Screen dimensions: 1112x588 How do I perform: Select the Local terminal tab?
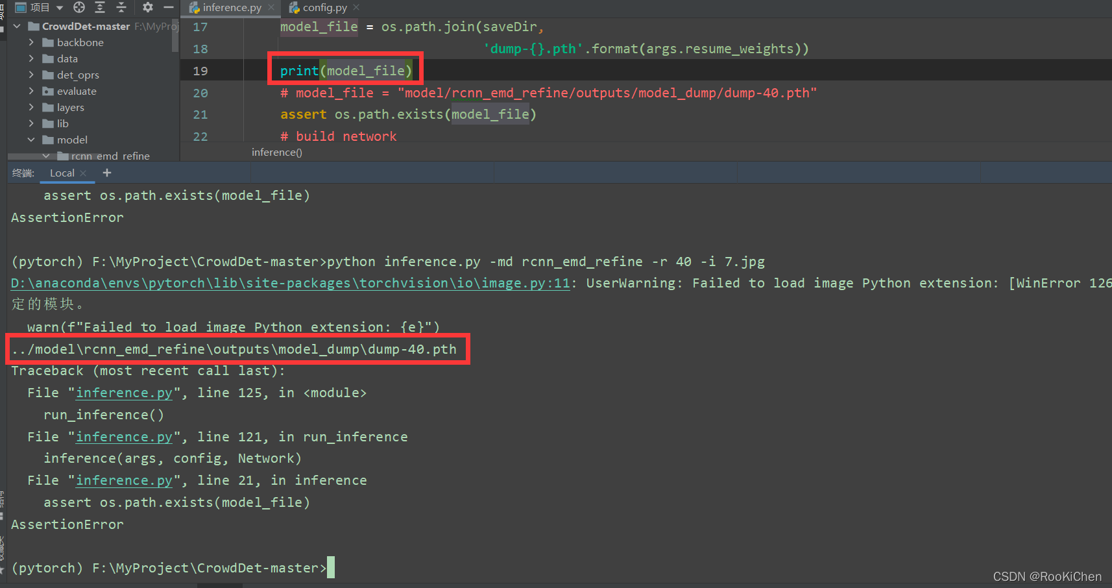pyautogui.click(x=62, y=173)
